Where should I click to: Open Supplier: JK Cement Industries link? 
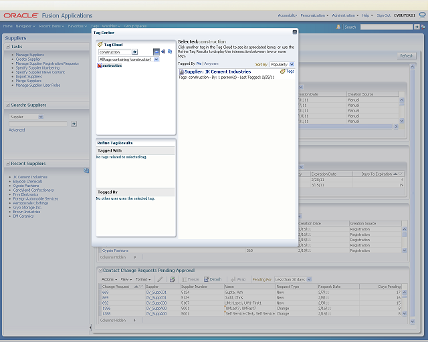pos(217,71)
